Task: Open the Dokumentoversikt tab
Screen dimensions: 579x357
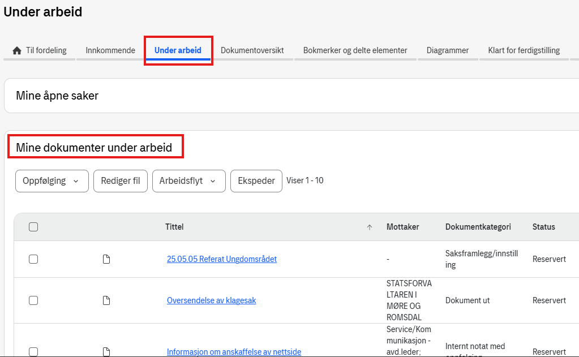Action: (252, 50)
